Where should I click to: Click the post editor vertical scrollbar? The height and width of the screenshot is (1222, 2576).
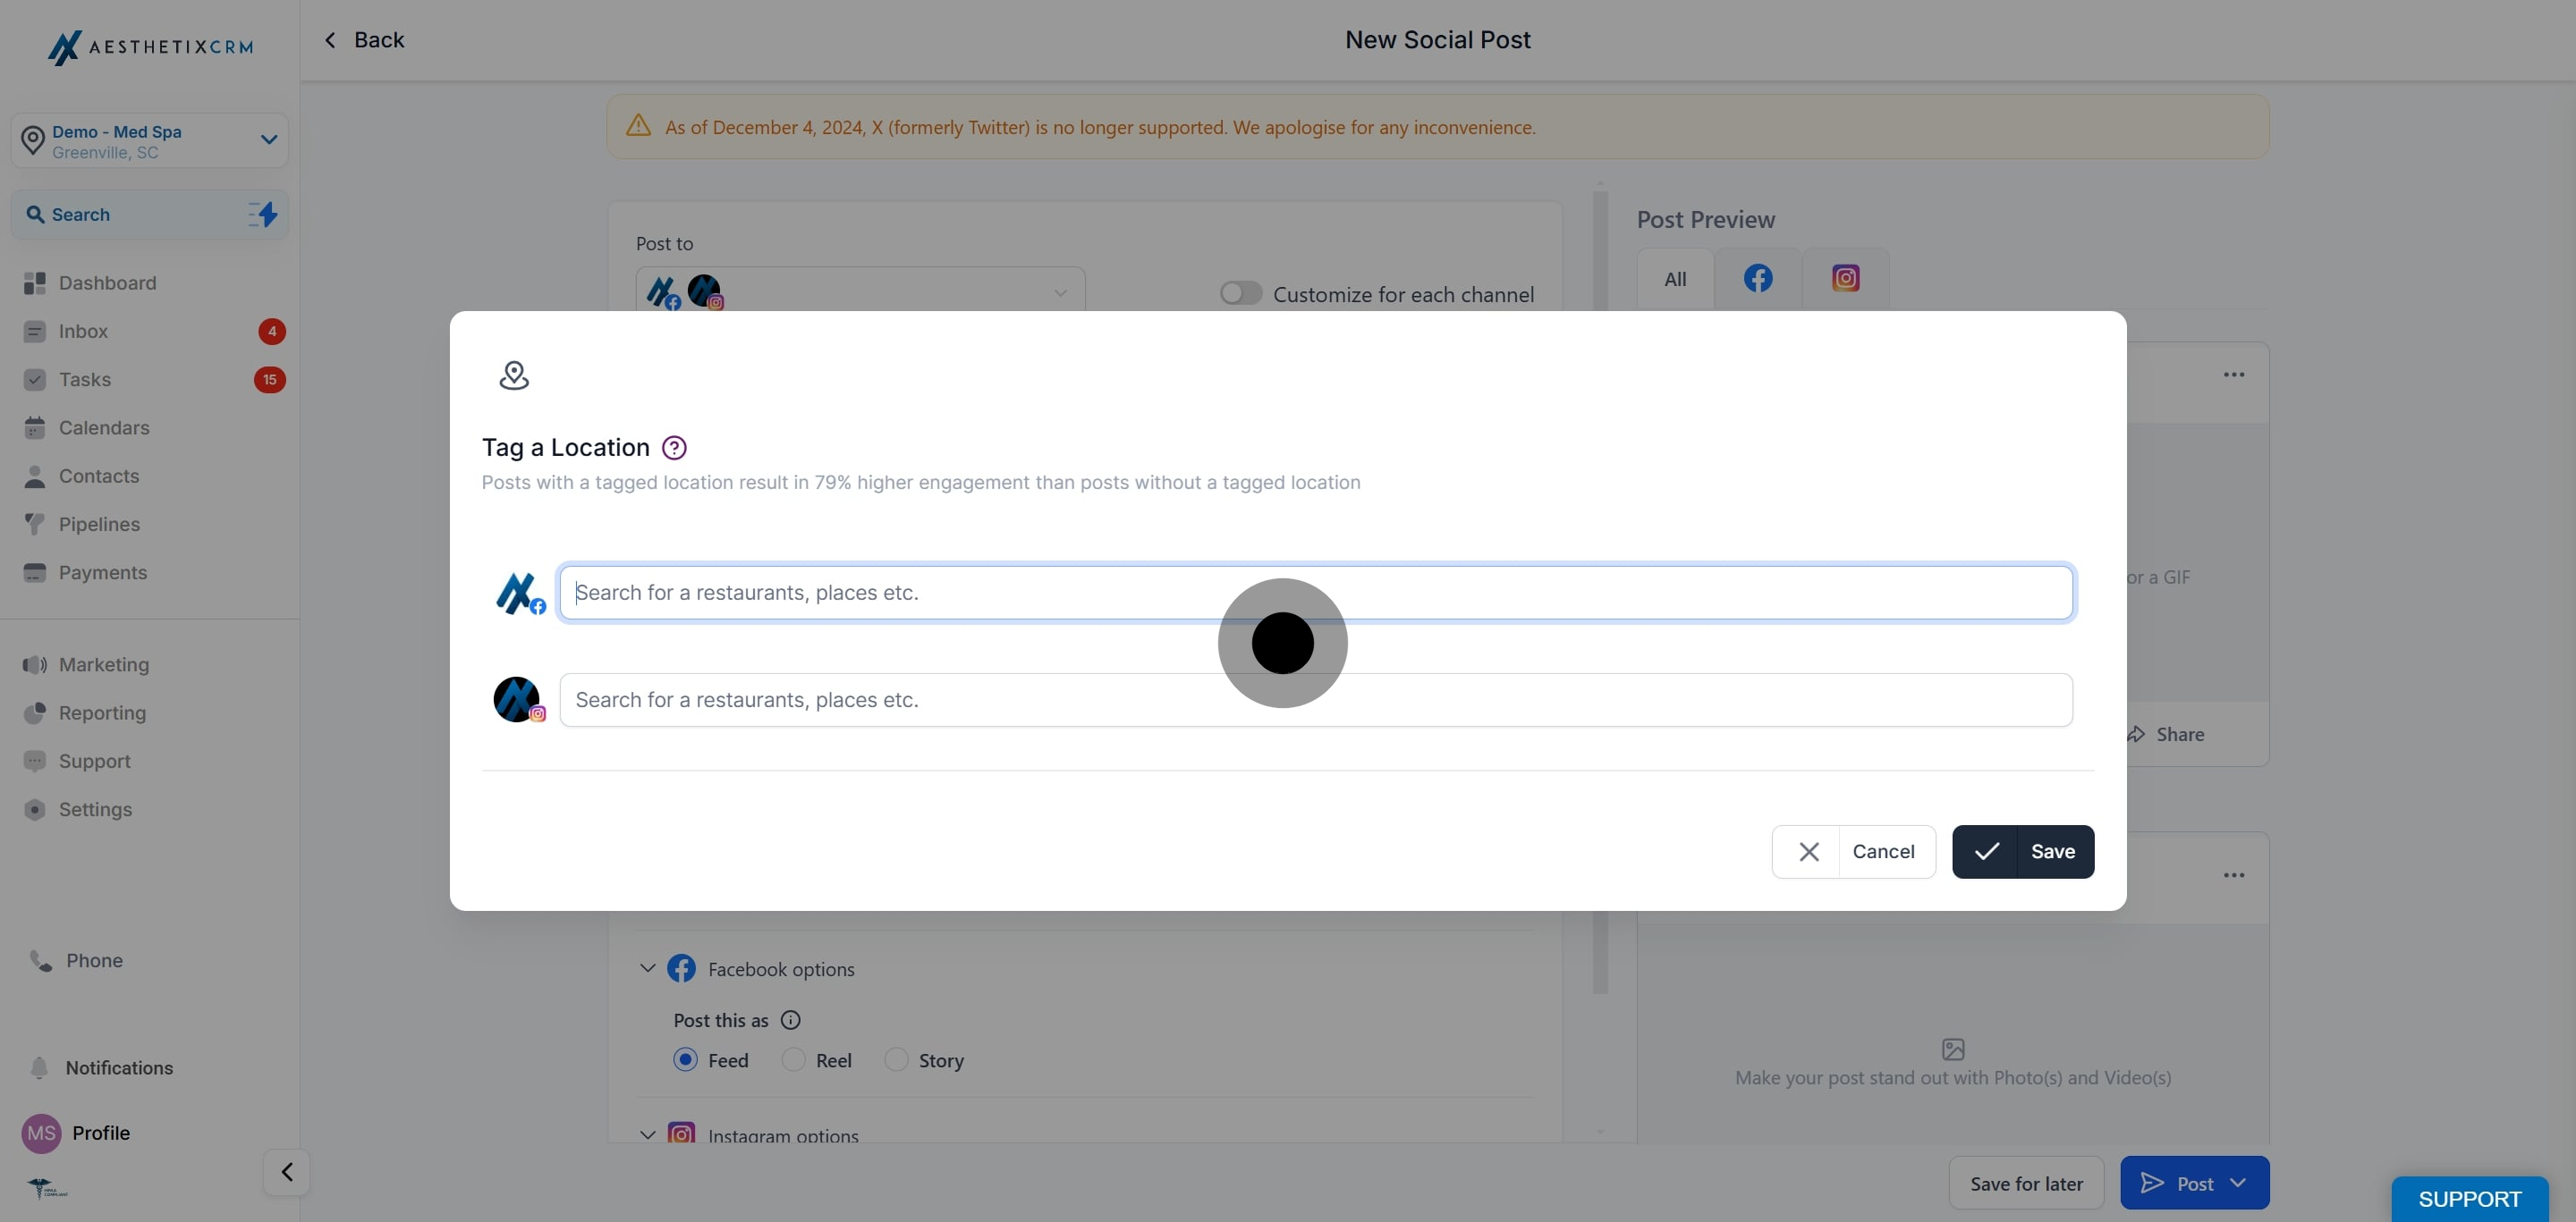[1600, 589]
